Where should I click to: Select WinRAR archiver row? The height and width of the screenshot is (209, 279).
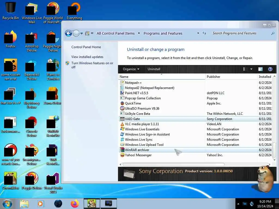point(195,150)
